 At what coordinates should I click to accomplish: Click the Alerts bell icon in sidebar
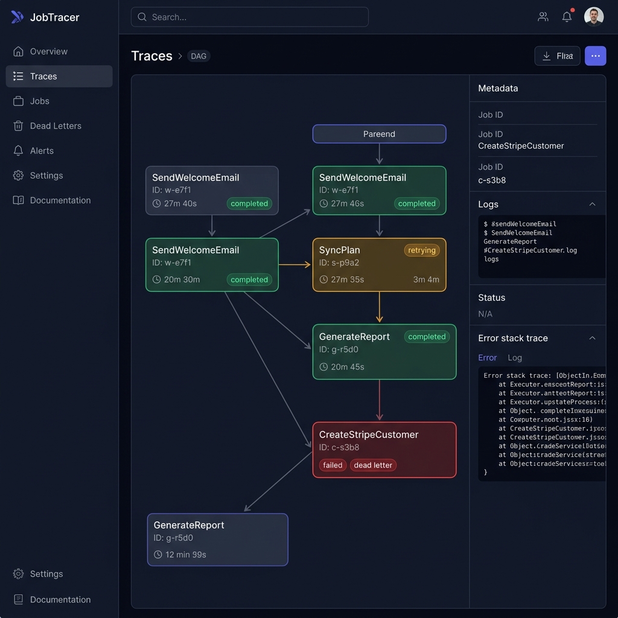pyautogui.click(x=18, y=150)
